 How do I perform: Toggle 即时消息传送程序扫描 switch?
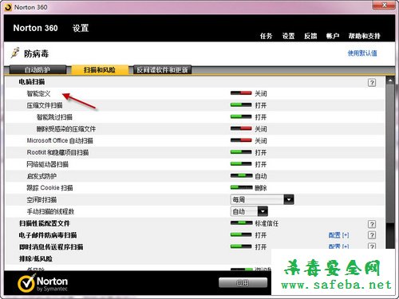pos(241,246)
